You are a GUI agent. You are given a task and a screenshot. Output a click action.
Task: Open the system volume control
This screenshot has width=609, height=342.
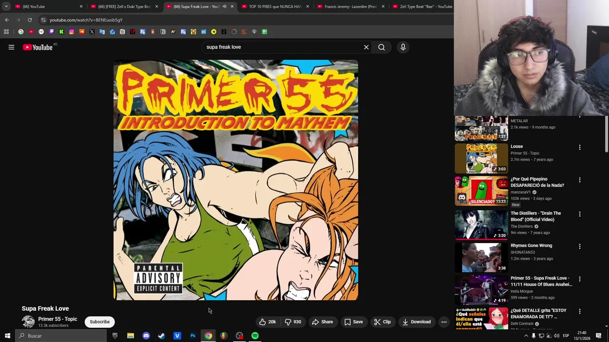[x=557, y=336]
